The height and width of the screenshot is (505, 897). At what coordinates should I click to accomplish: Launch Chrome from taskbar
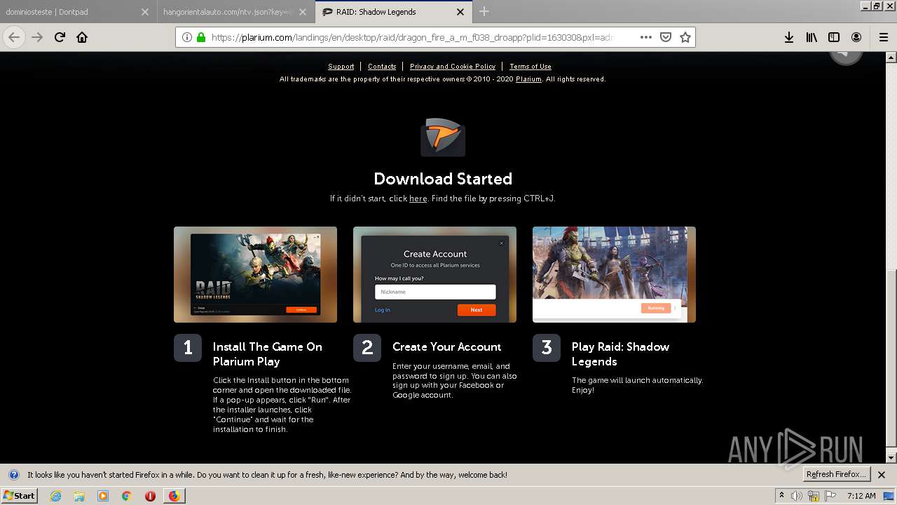click(126, 496)
